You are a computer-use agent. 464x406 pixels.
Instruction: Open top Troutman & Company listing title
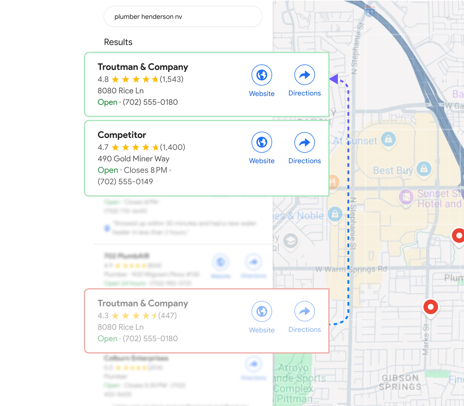tap(143, 67)
